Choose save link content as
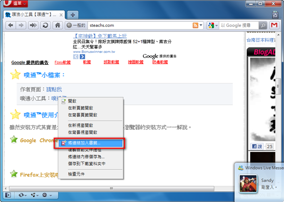The height and width of the screenshot is (202, 284). point(91,157)
